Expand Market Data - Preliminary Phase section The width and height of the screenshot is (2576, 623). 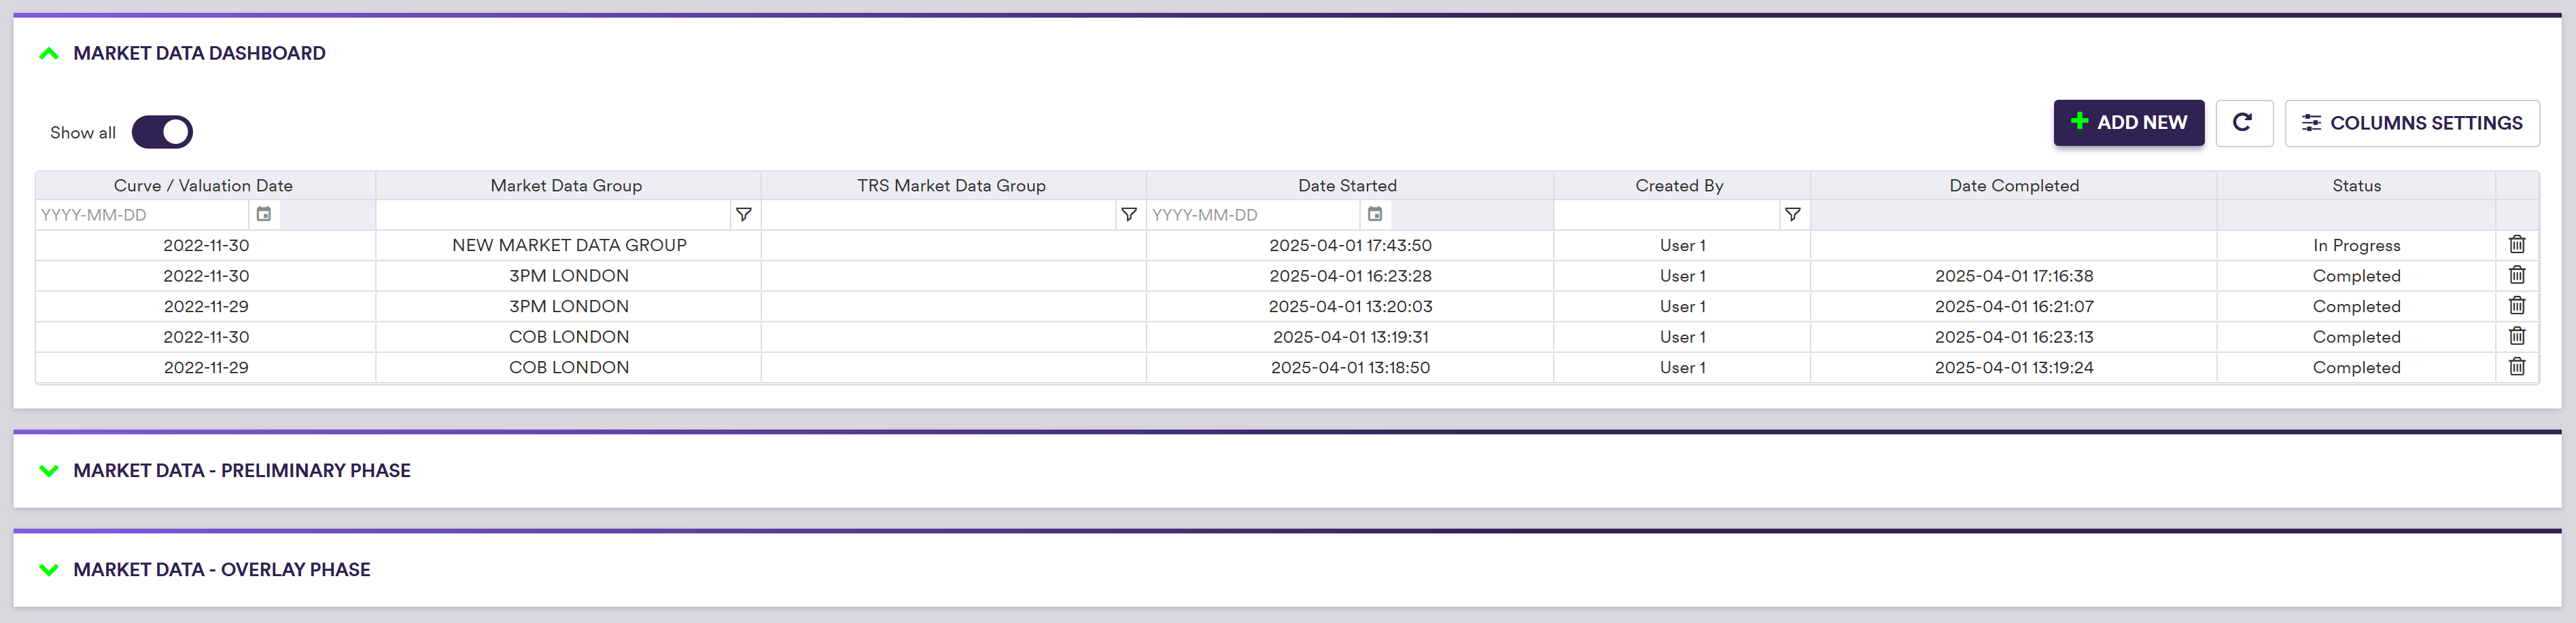tap(48, 471)
